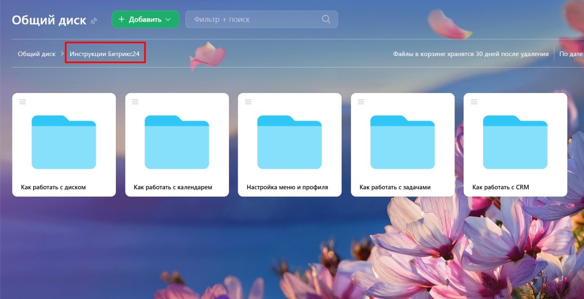Open the Как работать с CRM folder icon
This screenshot has width=584, height=299.
pos(515,142)
